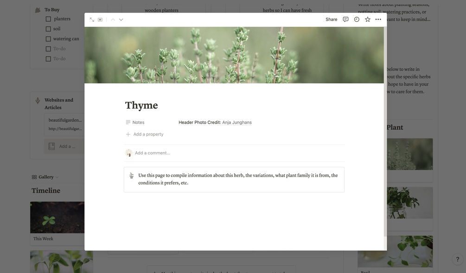Image resolution: width=466 pixels, height=273 pixels.
Task: Follow the Anja Junghans credit link
Action: pos(237,122)
